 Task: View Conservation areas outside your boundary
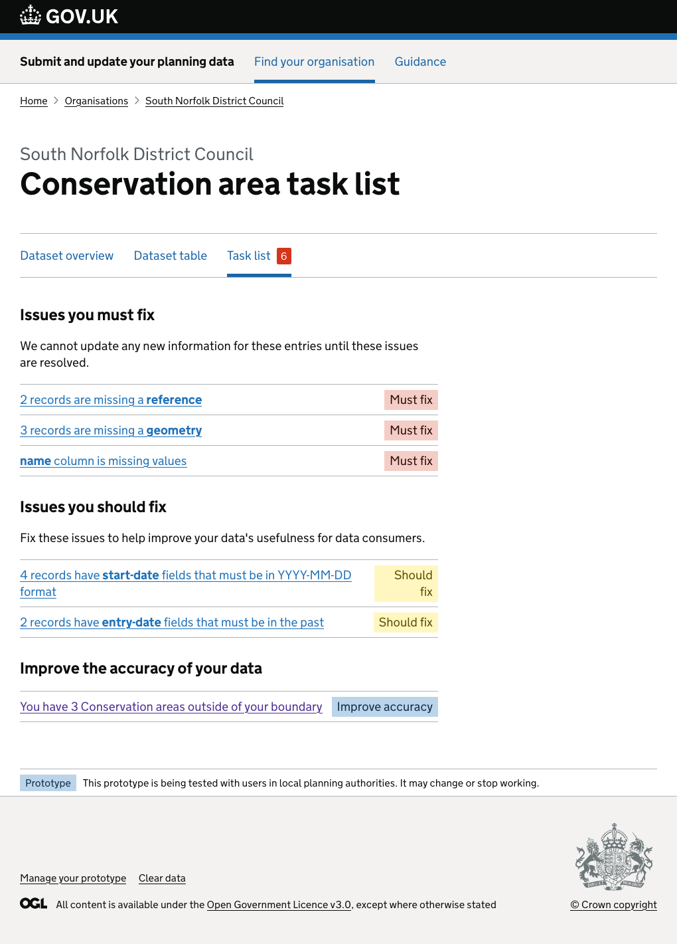171,707
